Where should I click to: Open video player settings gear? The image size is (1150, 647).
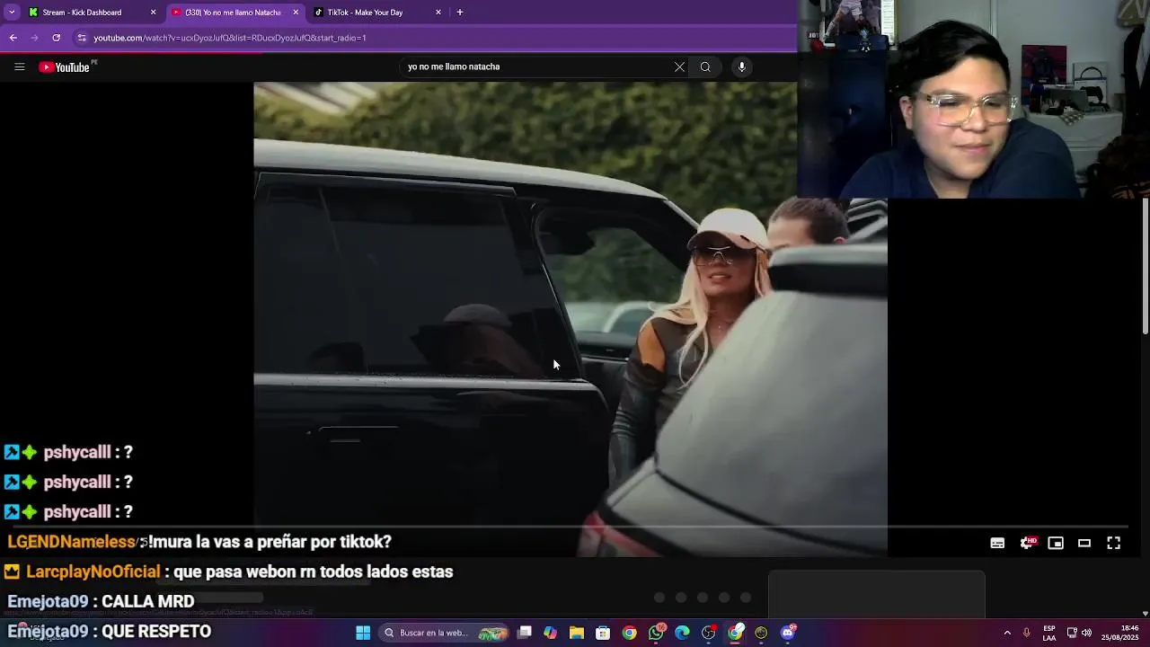[x=1027, y=543]
